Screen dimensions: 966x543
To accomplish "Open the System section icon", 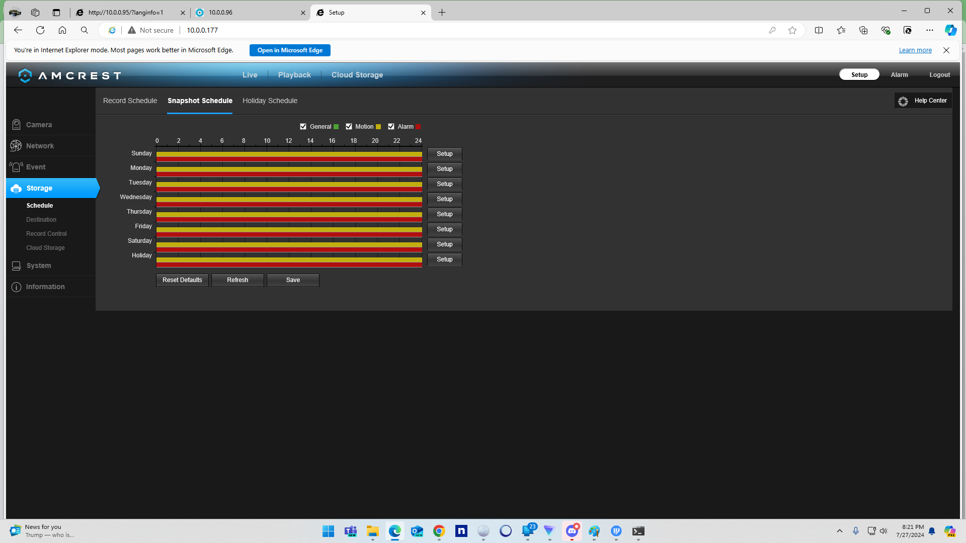I will coord(16,265).
